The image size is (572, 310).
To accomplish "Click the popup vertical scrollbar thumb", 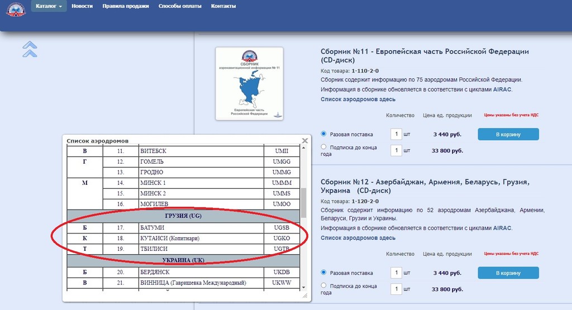I will click(303, 203).
